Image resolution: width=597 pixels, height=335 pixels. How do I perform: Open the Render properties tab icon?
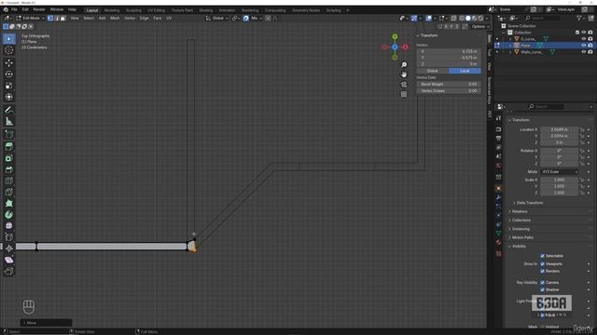[498, 129]
